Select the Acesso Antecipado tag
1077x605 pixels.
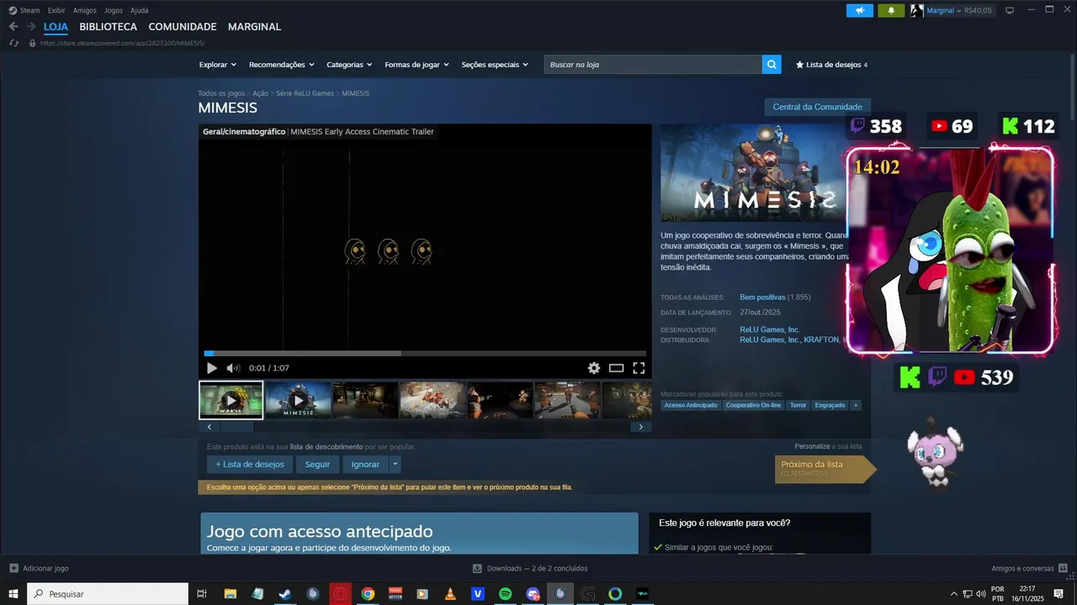pos(691,405)
